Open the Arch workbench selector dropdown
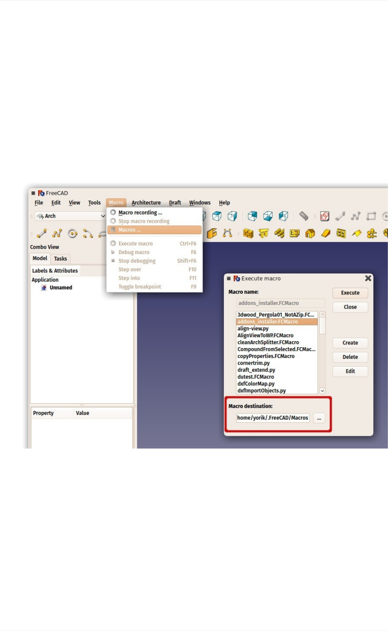The width and height of the screenshot is (388, 631). coord(70,216)
